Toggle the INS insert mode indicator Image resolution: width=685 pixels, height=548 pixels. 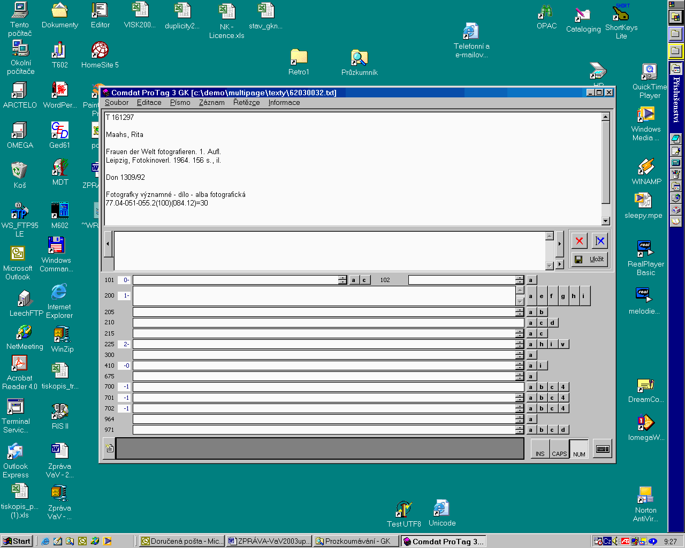click(x=540, y=450)
